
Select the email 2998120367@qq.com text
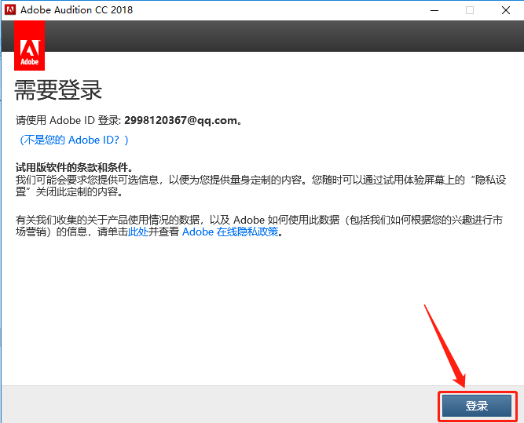[x=181, y=120]
